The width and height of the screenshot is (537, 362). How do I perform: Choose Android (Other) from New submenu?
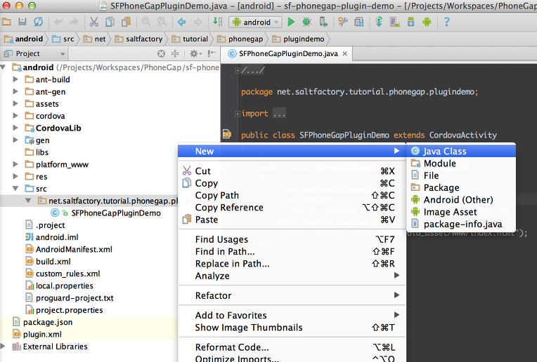tap(461, 200)
